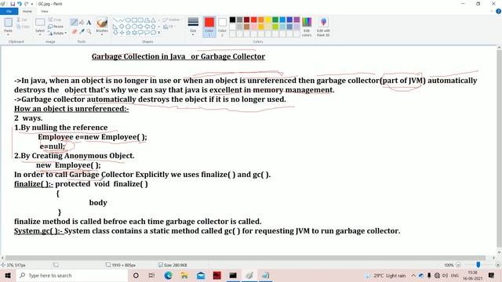
Task: Click the Crop command
Action: (x=55, y=20)
